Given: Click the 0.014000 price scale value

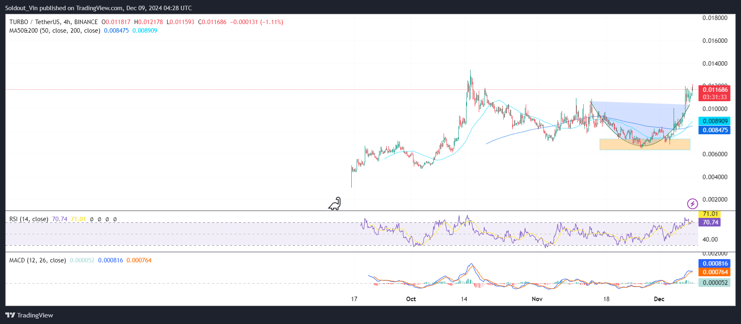Looking at the screenshot, I should tap(715, 64).
